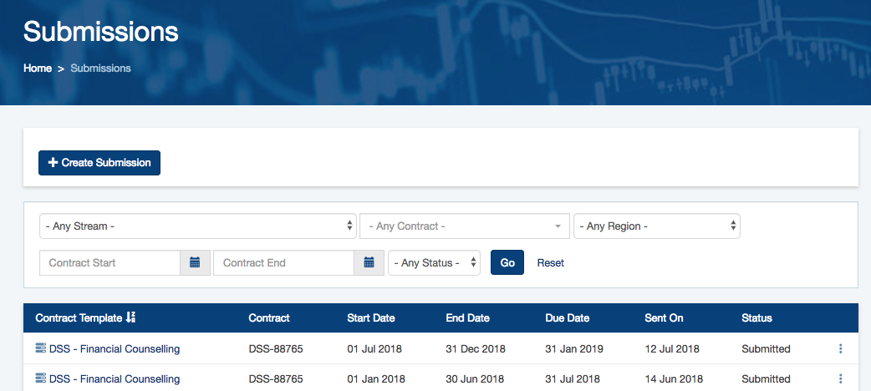Click the Go filter button
This screenshot has height=391, width=871.
click(507, 262)
